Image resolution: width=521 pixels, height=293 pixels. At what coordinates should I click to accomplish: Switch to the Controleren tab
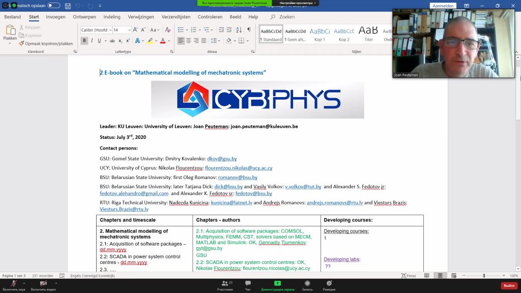210,17
